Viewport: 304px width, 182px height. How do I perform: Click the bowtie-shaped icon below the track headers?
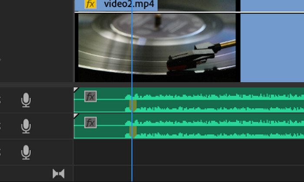[58, 174]
